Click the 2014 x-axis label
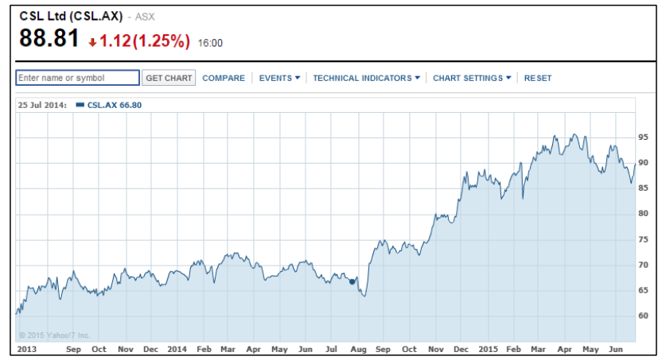Screen dimensions: 666x364 click(x=177, y=349)
